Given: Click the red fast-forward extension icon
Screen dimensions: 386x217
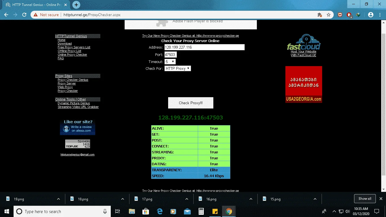Looking at the screenshot, I should tap(340, 15).
